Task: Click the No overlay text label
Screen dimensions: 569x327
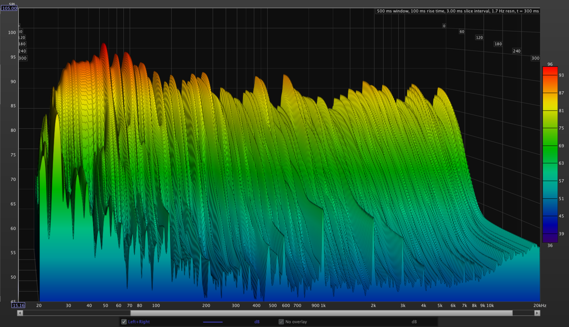Action: pos(296,322)
